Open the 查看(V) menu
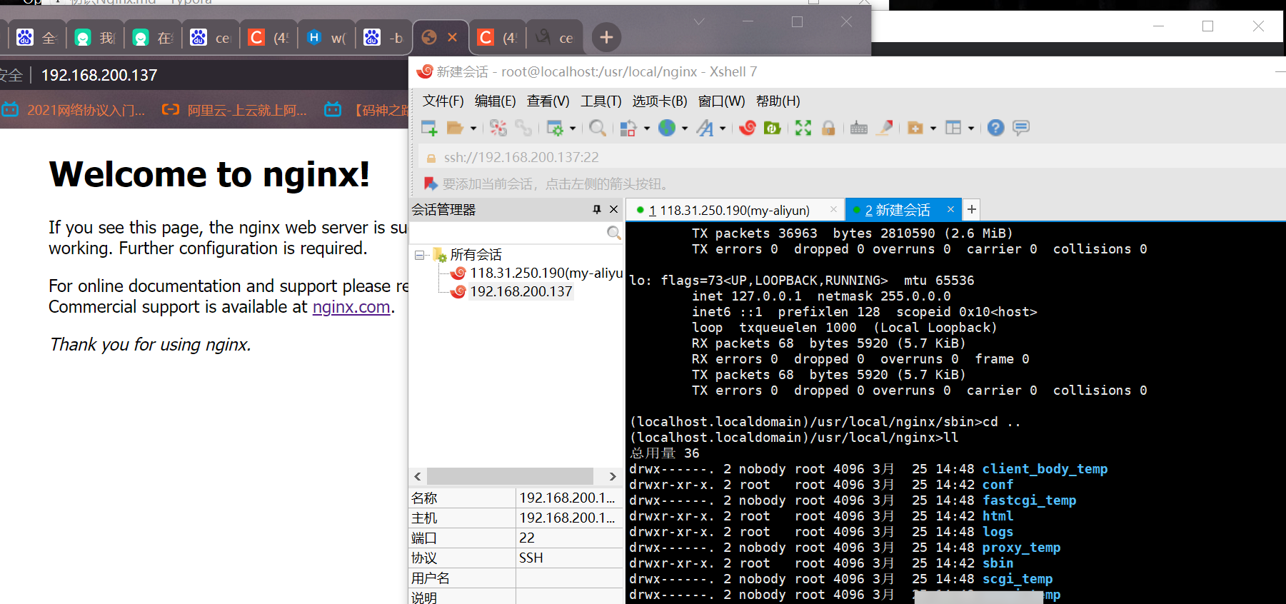The image size is (1286, 604). pos(548,101)
